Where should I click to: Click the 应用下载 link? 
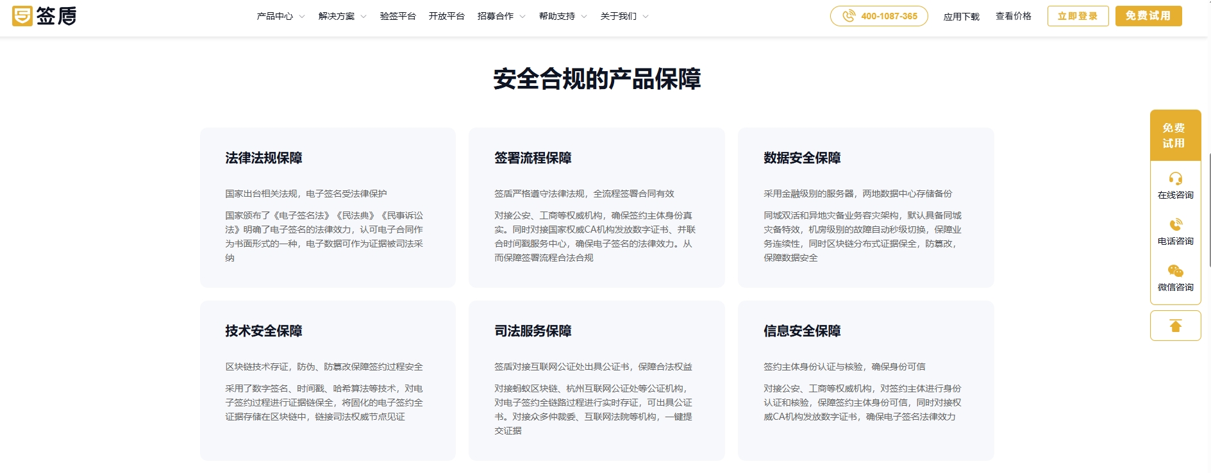click(961, 17)
